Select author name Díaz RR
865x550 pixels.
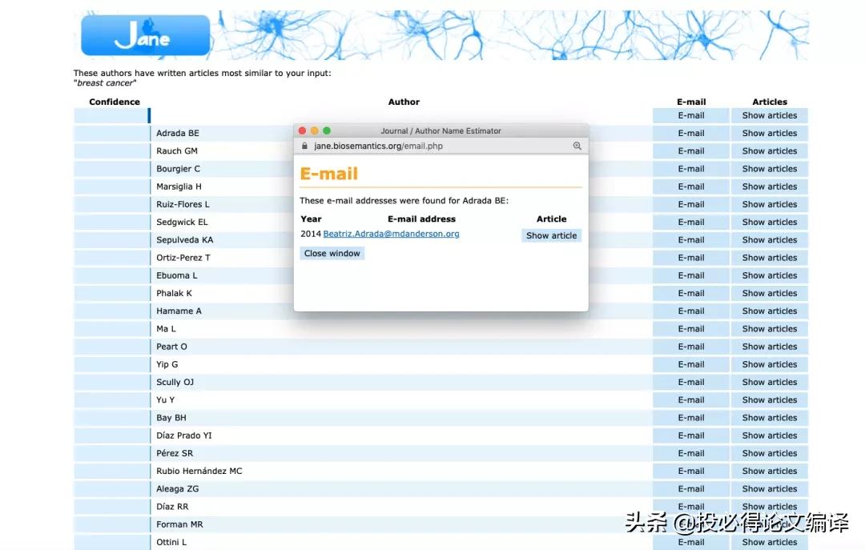click(x=172, y=507)
